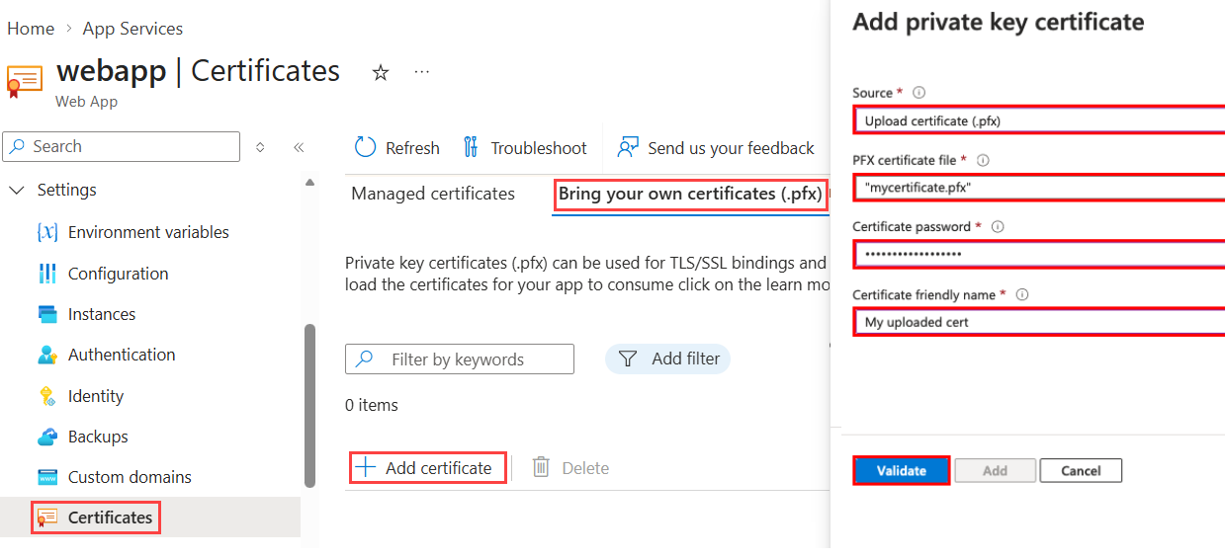Click the Instances icon
1225x558 pixels.
47,314
